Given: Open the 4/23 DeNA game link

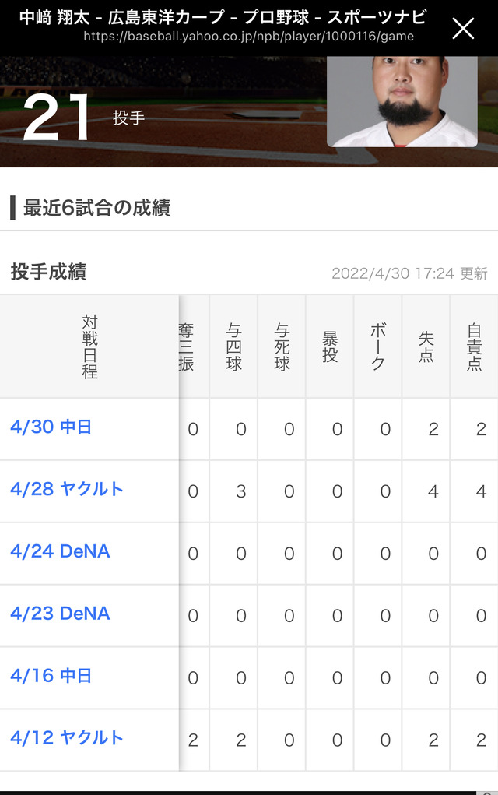Looking at the screenshot, I should tap(60, 614).
